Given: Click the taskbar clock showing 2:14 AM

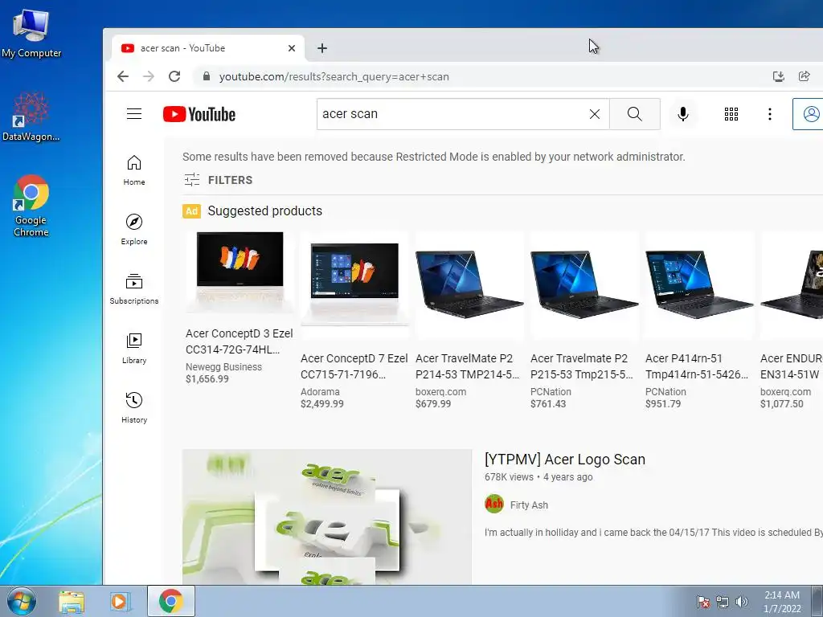Looking at the screenshot, I should (782, 602).
